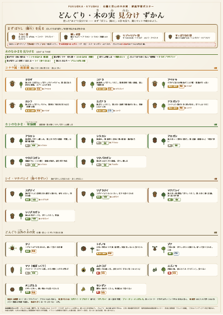Click the acorn icon in the スダジイ card

(12, 194)
